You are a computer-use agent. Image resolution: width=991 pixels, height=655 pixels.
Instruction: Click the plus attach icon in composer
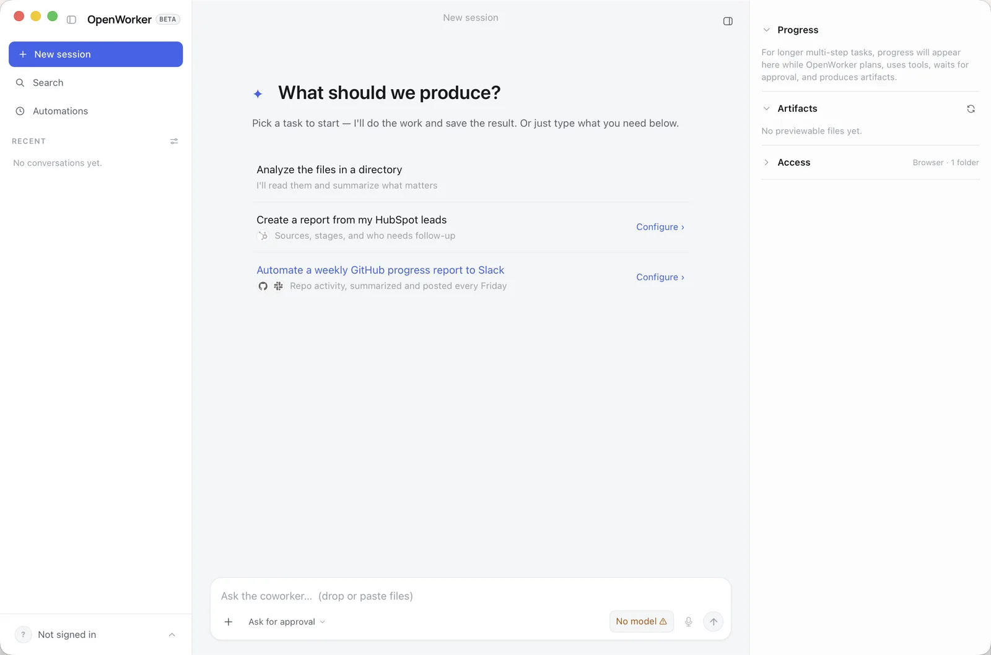(x=229, y=622)
